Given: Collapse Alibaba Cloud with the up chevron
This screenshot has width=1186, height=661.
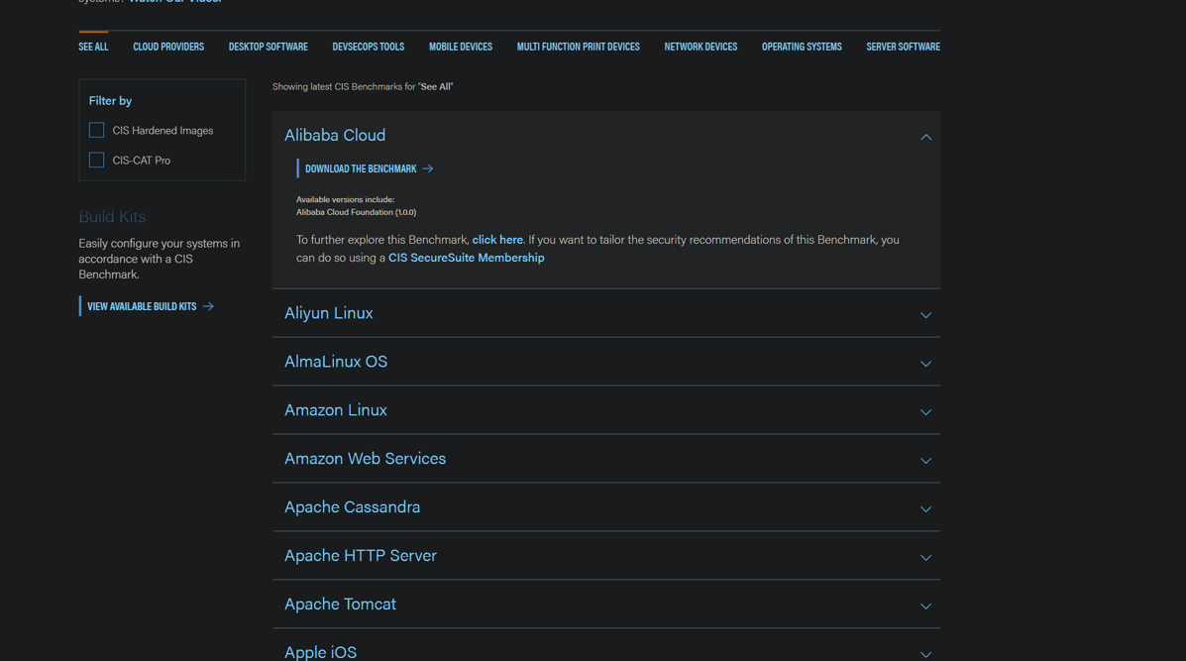Looking at the screenshot, I should click(925, 137).
